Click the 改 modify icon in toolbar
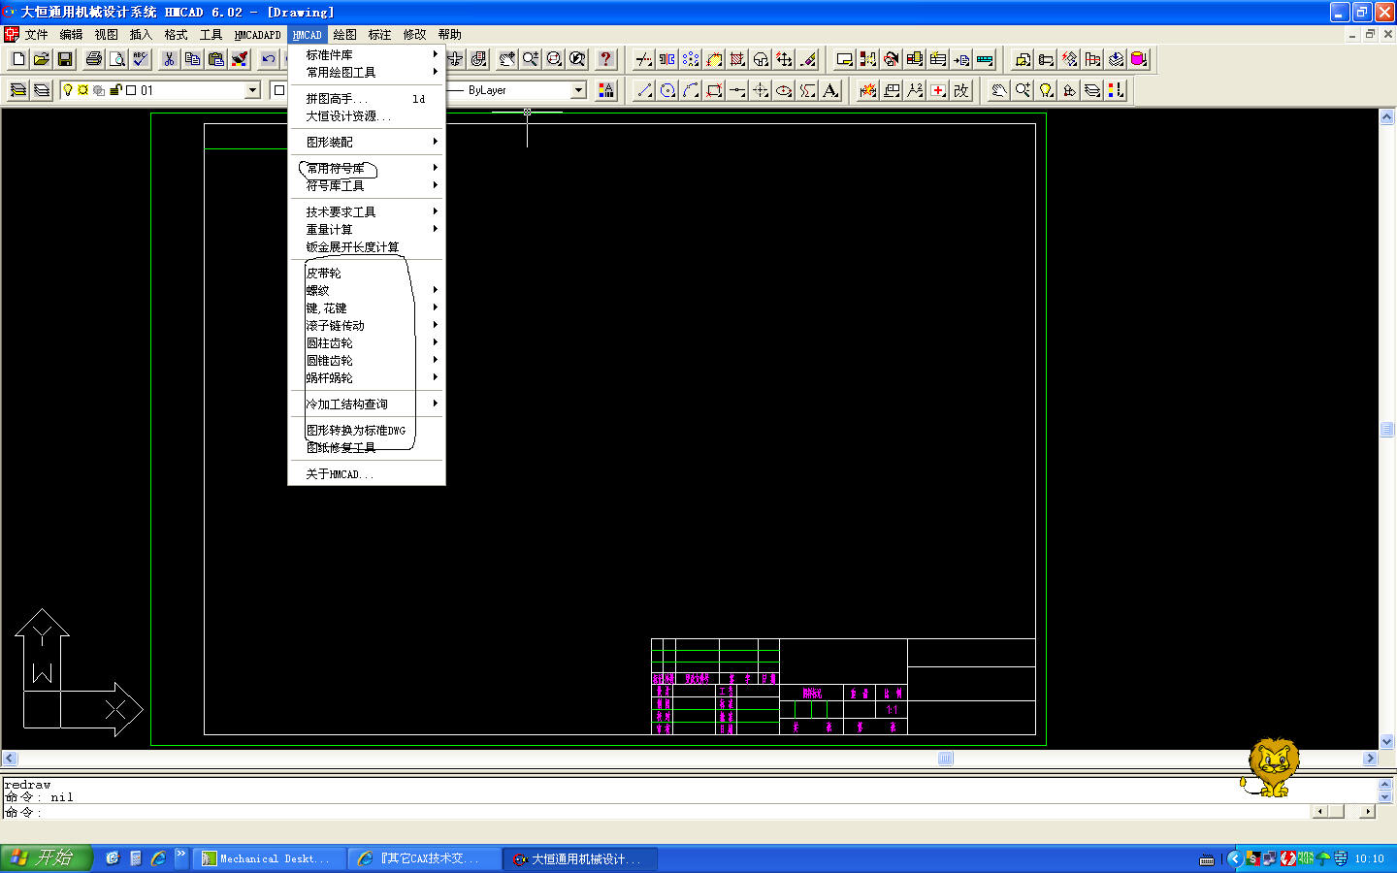This screenshot has height=873, width=1397. (961, 90)
